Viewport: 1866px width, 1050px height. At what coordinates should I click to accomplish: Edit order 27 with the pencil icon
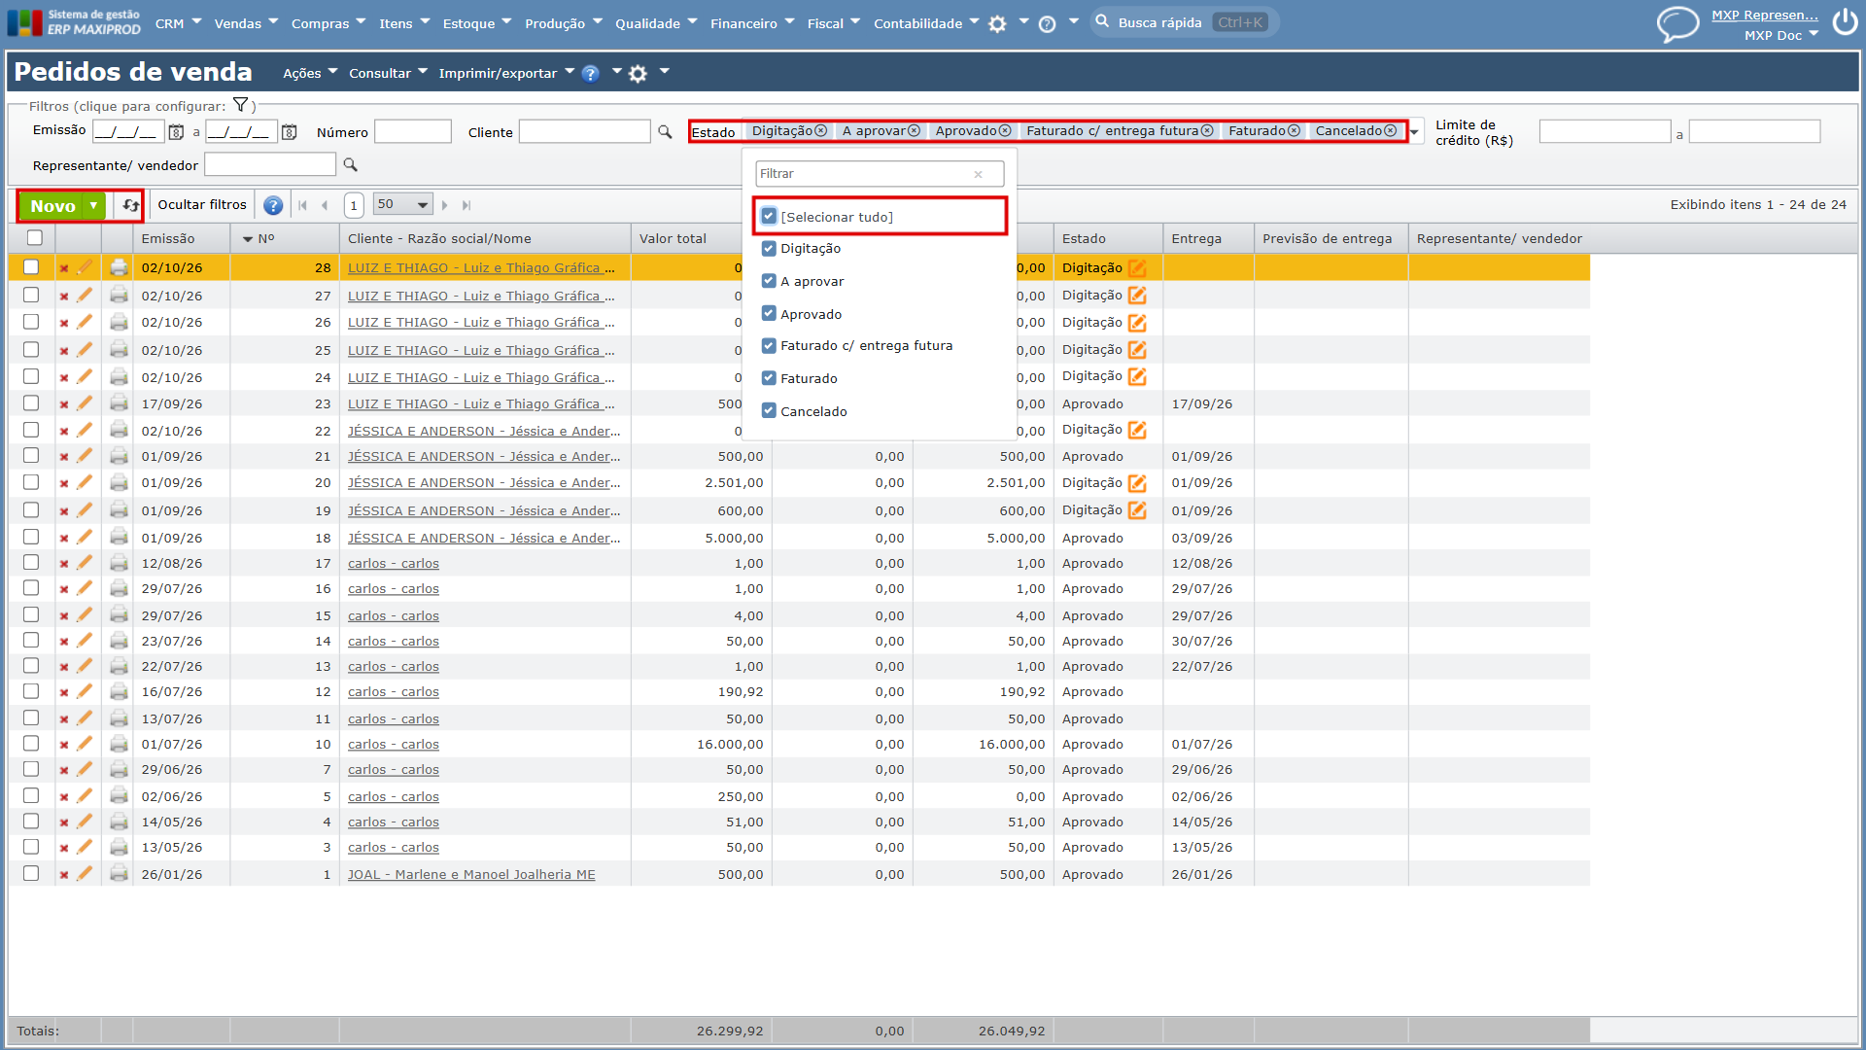[85, 295]
